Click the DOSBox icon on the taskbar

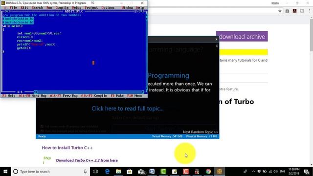(x=220, y=172)
